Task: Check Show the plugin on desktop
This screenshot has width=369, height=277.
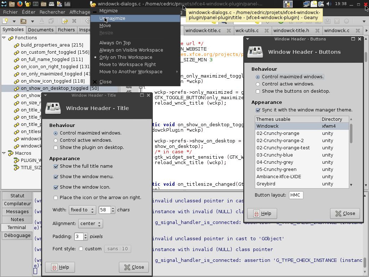Action: click(56, 148)
